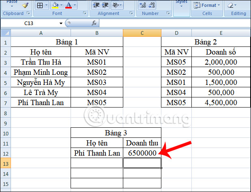Select row 15 header

(x=6, y=184)
